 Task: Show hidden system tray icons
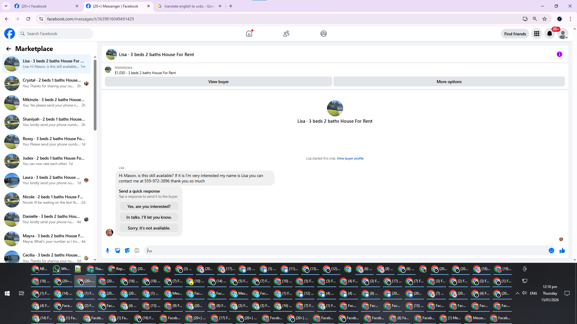517,293
